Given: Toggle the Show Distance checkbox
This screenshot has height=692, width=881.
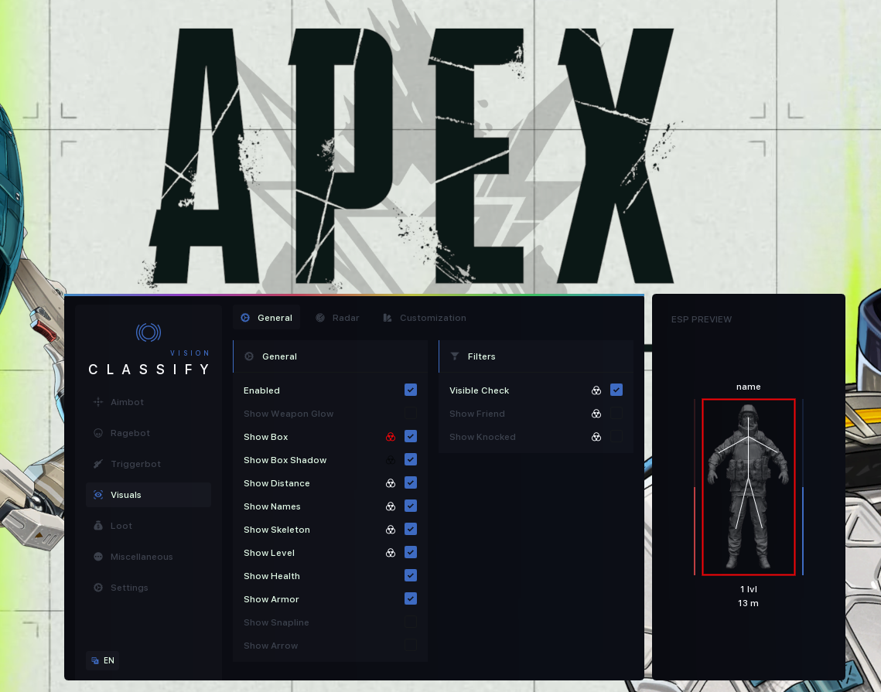Looking at the screenshot, I should (x=411, y=483).
